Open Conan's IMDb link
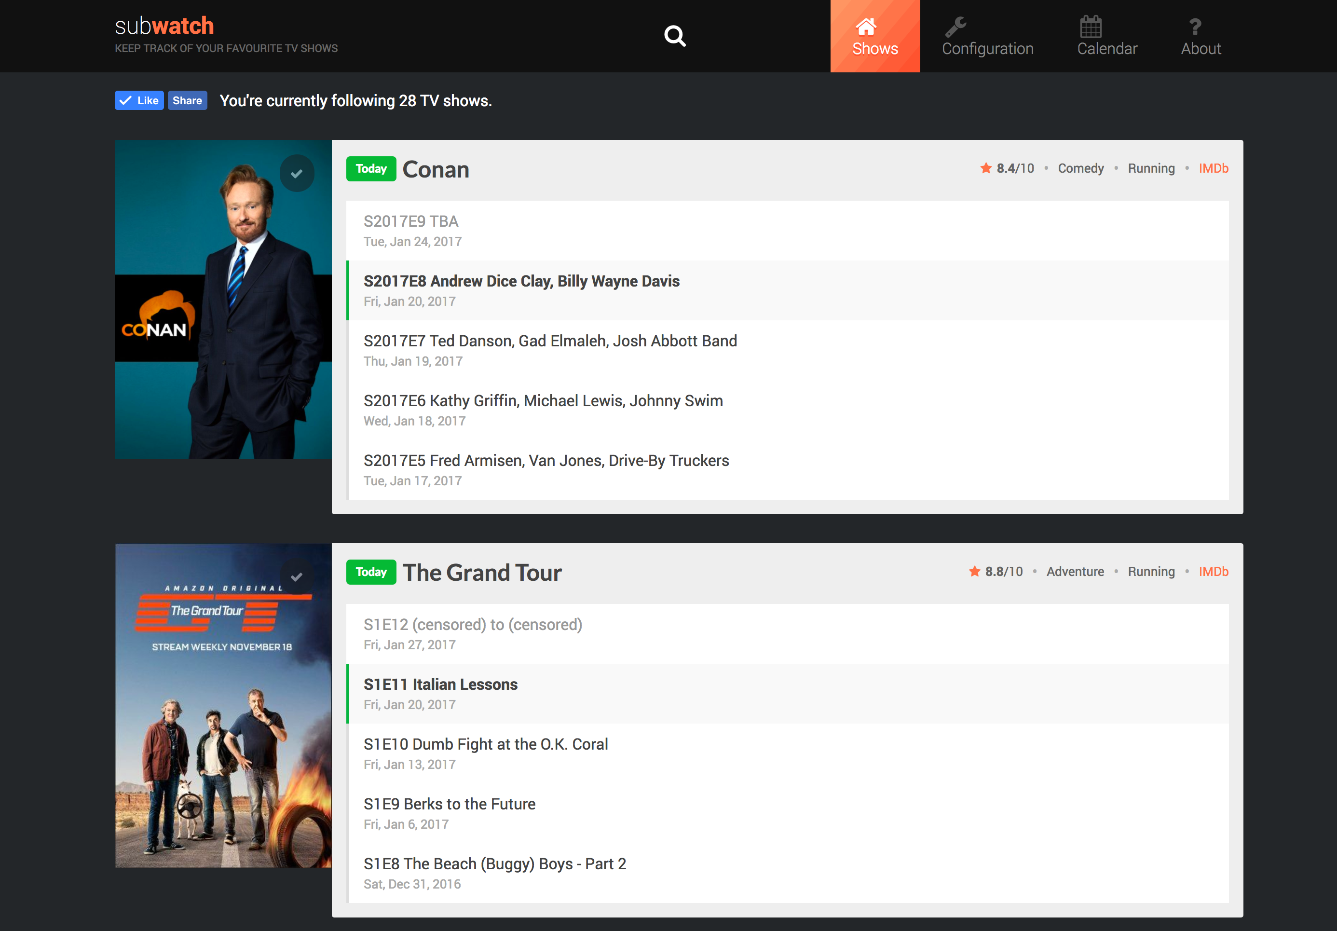1337x931 pixels. pyautogui.click(x=1213, y=169)
